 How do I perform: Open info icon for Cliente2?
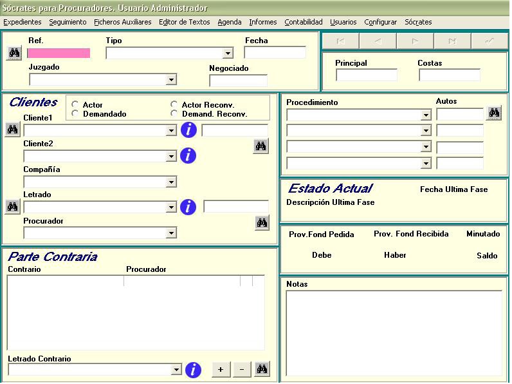click(x=188, y=155)
